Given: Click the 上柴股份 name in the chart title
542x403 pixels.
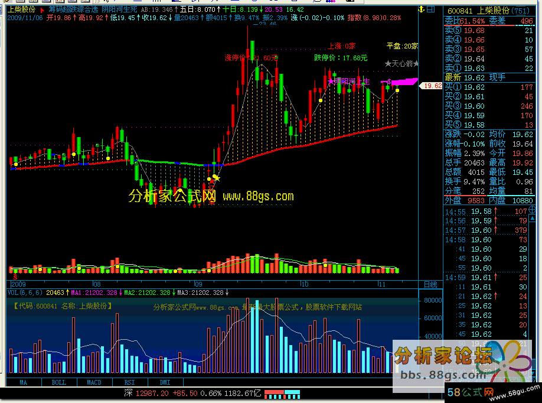Looking at the screenshot, I should click(21, 9).
